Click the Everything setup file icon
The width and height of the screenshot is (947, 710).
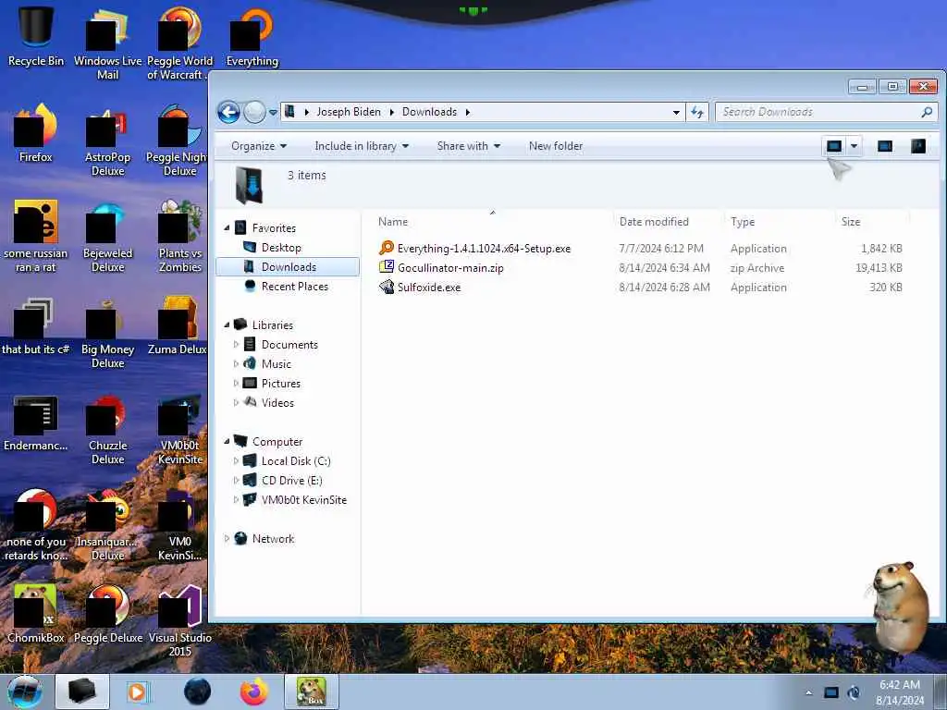tap(386, 248)
